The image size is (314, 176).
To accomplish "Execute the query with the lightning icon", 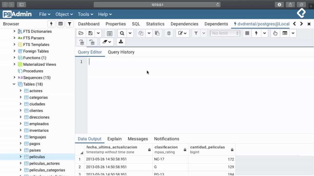I will (256, 33).
